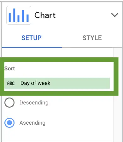
Task: Click the Sort section heading
Action: [x=9, y=68]
